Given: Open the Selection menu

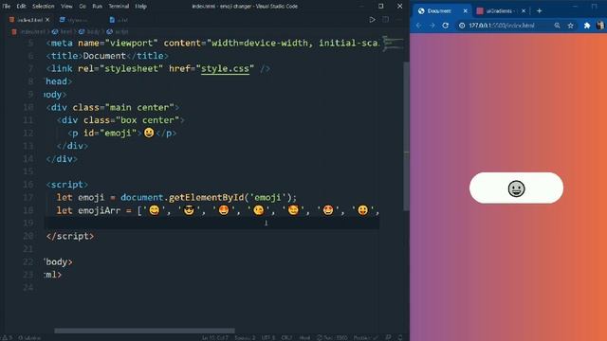Looking at the screenshot, I should pos(44,7).
